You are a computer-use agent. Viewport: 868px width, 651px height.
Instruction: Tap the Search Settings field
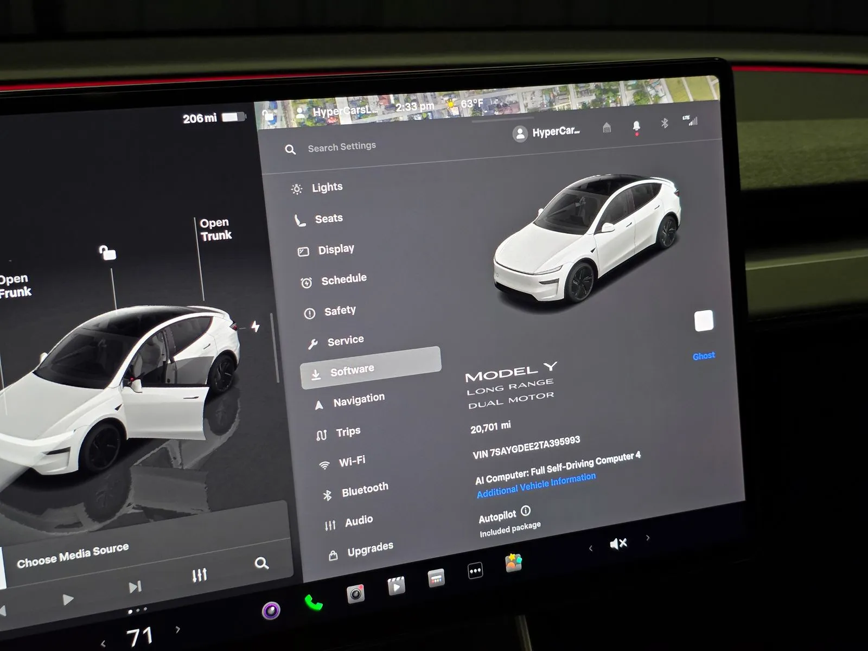click(x=342, y=146)
